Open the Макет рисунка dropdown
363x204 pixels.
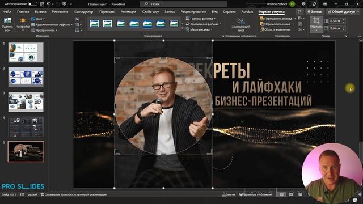(199, 29)
